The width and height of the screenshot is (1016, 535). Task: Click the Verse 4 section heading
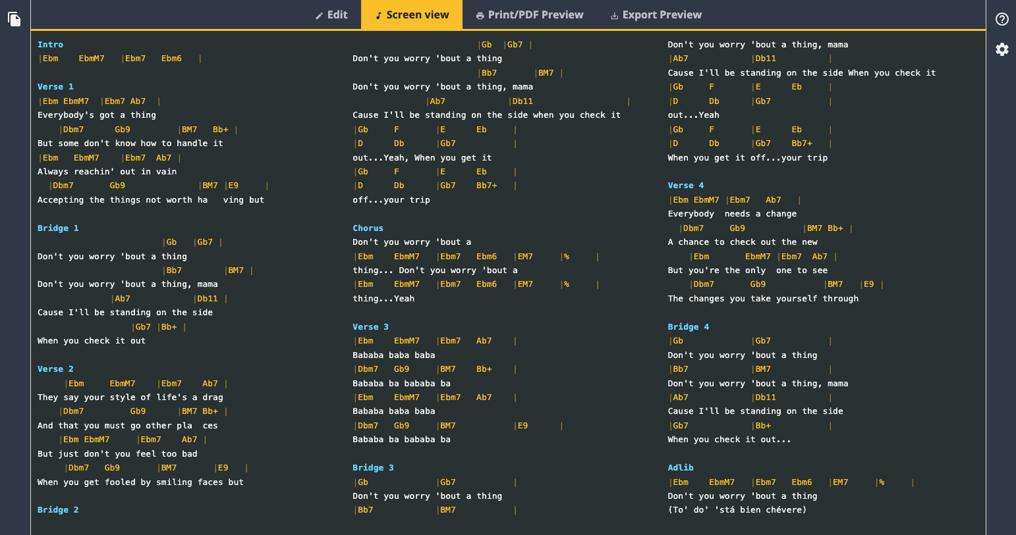coord(685,186)
